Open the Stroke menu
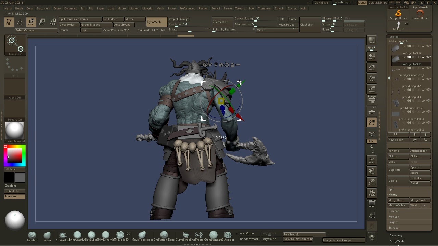 pyautogui.click(x=228, y=8)
